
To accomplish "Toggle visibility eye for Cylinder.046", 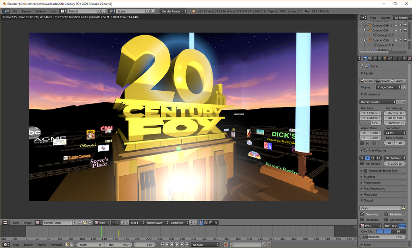I will click(396, 25).
